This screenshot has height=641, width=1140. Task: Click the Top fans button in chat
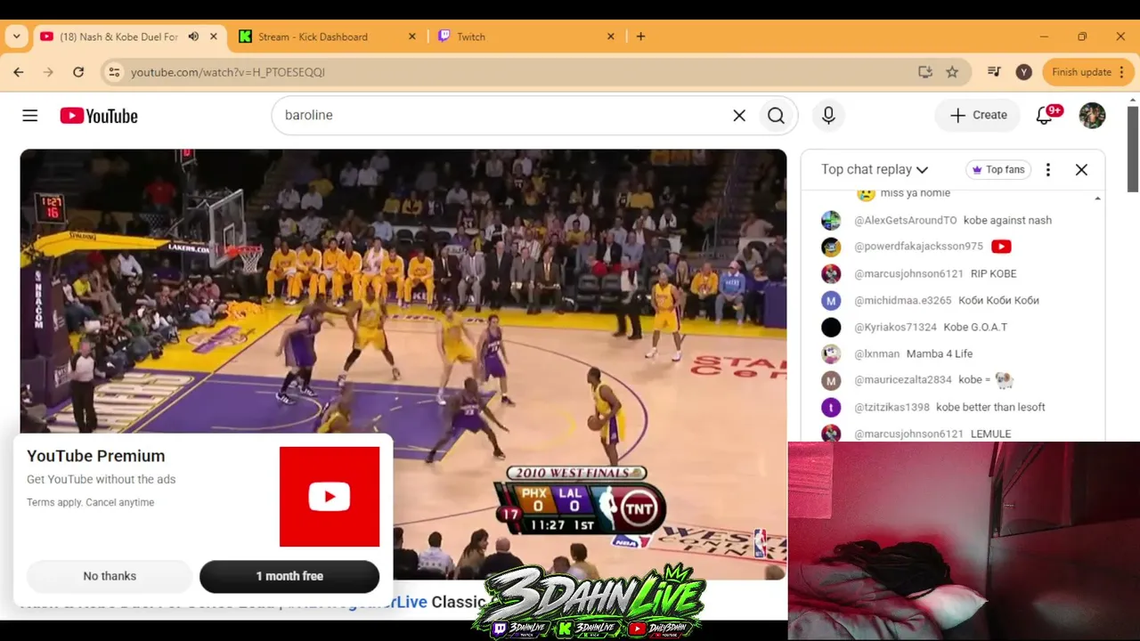(997, 169)
